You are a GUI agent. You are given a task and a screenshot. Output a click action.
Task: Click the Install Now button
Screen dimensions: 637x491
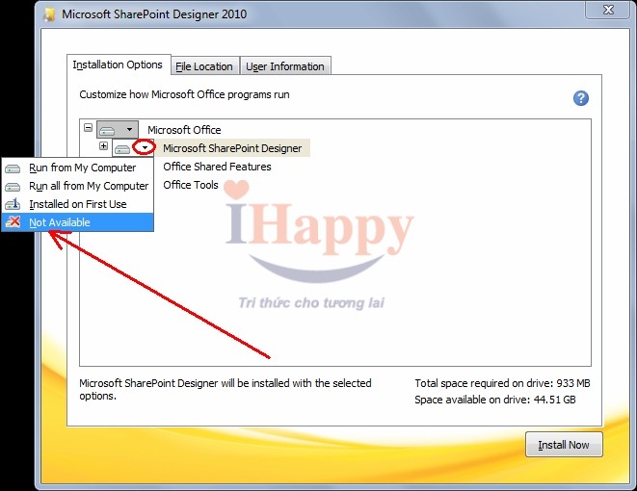click(564, 445)
